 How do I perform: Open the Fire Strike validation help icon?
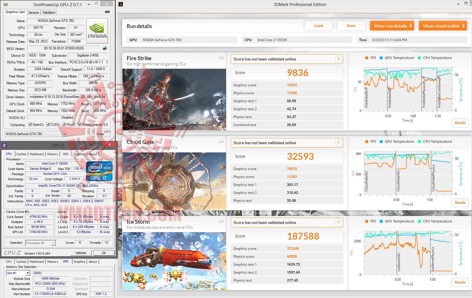(338, 59)
